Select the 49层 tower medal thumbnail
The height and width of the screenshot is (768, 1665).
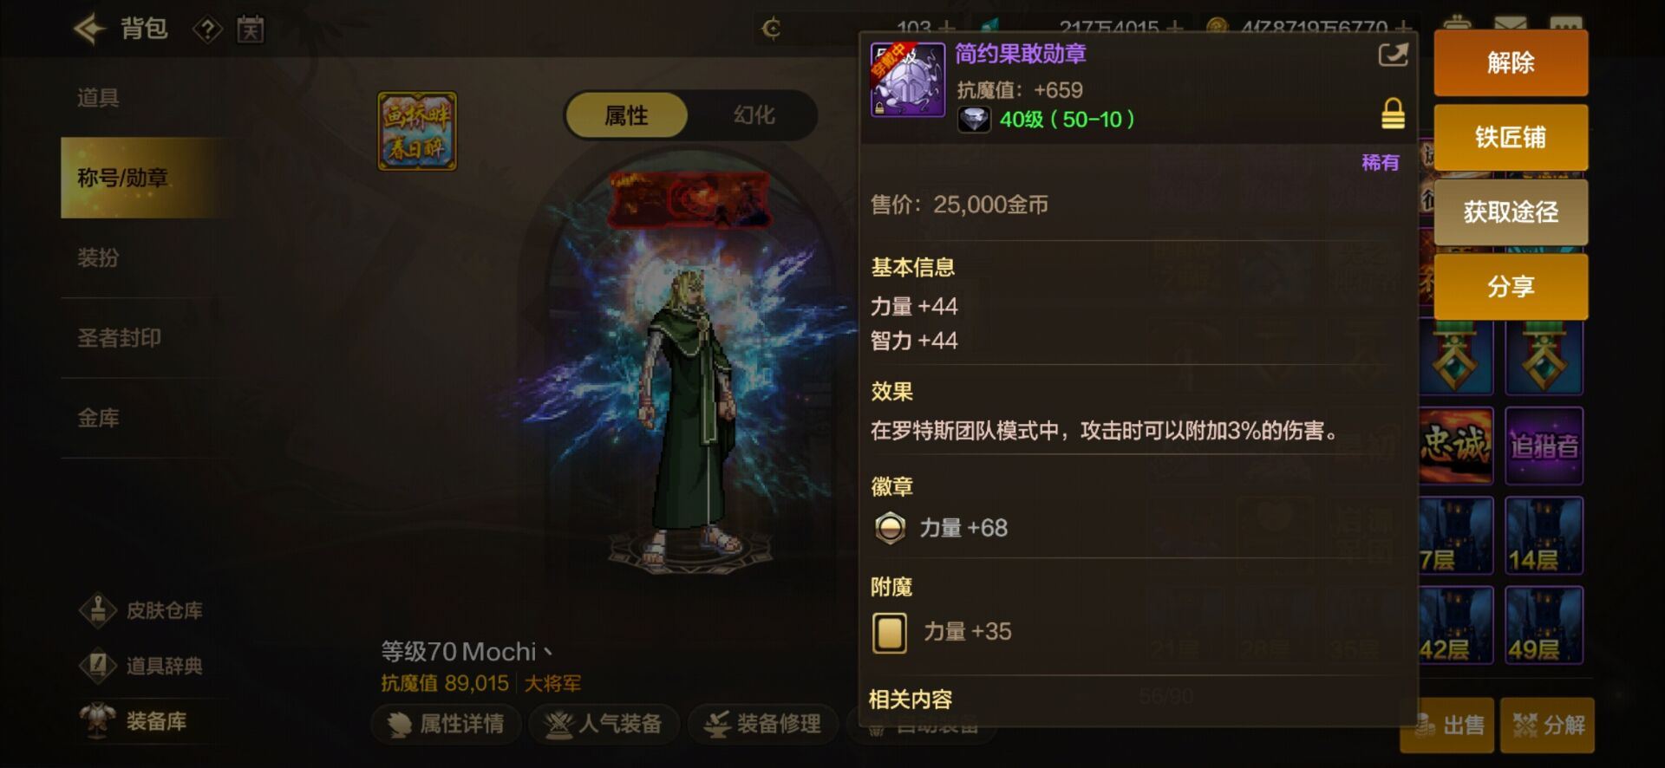[1544, 625]
